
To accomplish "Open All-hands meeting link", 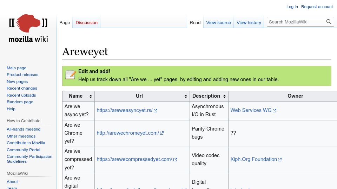I will [x=24, y=129].
